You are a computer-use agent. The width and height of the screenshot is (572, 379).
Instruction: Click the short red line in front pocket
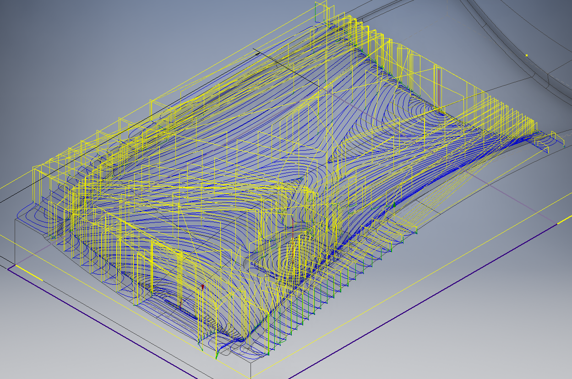pyautogui.click(x=180, y=304)
